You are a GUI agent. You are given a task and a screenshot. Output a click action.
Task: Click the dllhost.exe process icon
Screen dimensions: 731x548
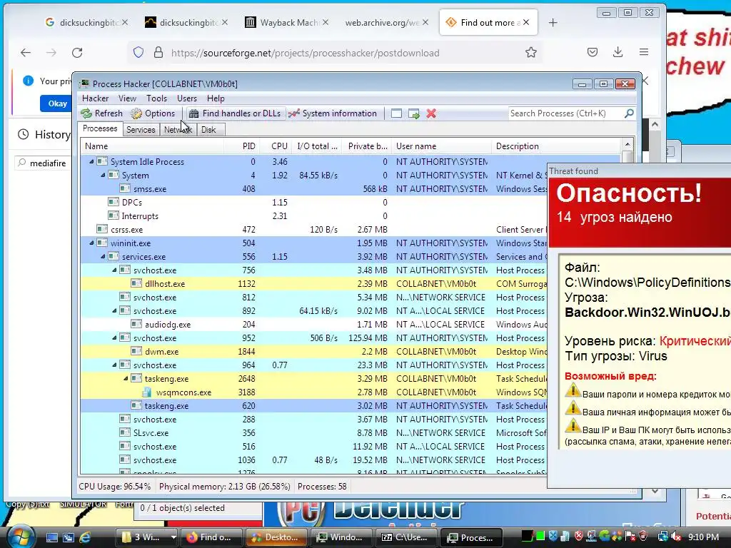[136, 283]
